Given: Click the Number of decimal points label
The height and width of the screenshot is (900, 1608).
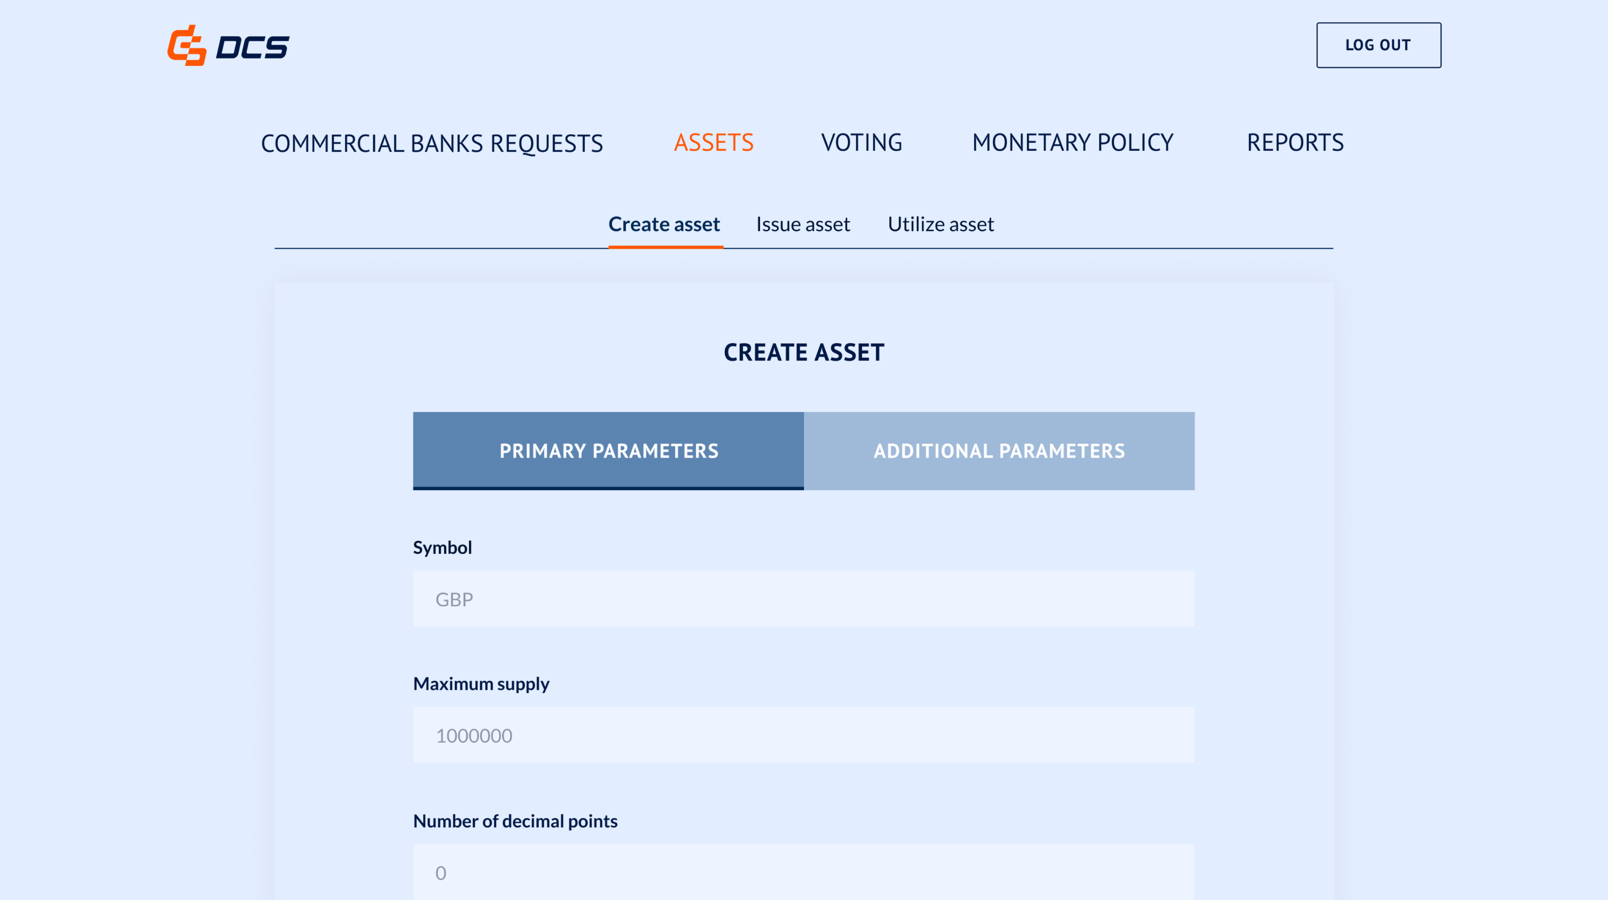Looking at the screenshot, I should [x=515, y=821].
